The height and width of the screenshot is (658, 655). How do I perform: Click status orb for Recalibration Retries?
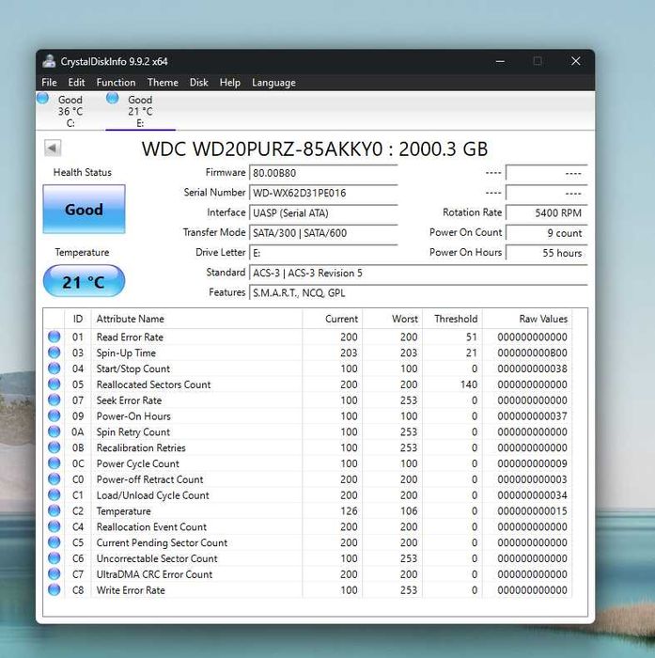[55, 447]
